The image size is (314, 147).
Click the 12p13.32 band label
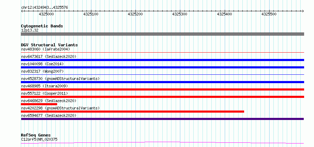coord(30,31)
